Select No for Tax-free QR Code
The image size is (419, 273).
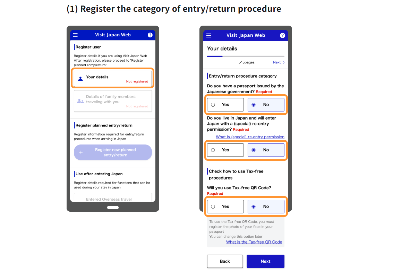[x=266, y=206]
